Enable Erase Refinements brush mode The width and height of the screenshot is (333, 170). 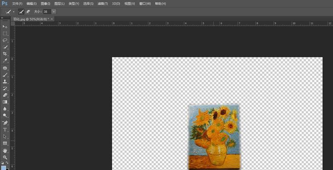click(28, 12)
